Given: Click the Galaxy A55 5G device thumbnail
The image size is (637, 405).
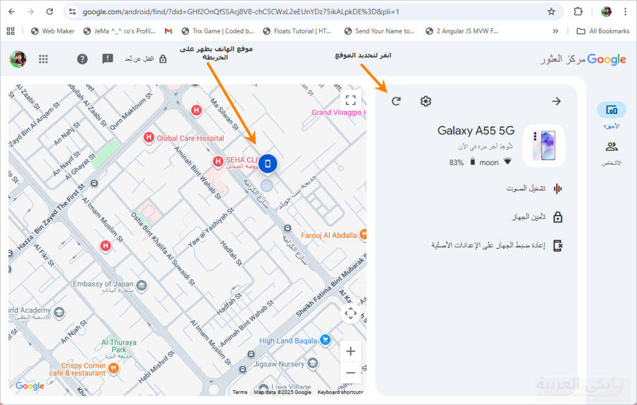Looking at the screenshot, I should coord(544,145).
